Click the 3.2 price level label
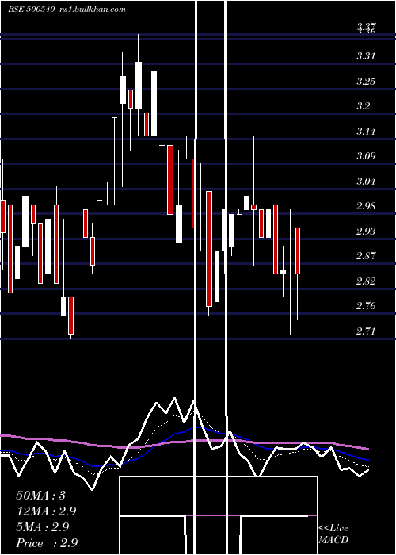 click(363, 105)
